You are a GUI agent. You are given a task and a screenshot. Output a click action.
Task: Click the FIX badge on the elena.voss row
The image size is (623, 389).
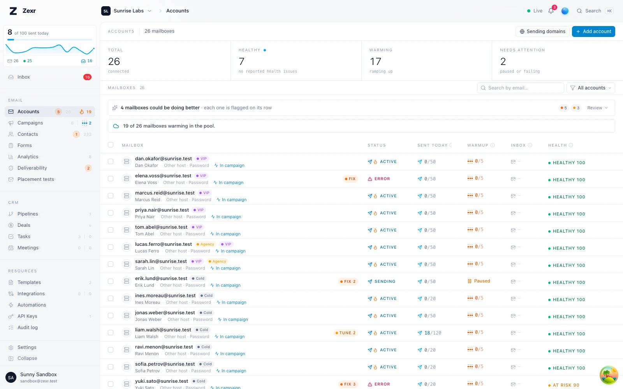(x=350, y=179)
